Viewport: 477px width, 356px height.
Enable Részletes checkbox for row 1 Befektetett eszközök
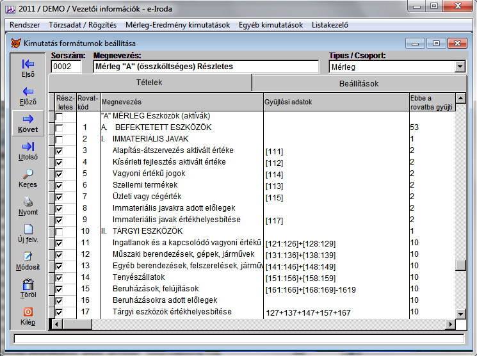(x=60, y=128)
